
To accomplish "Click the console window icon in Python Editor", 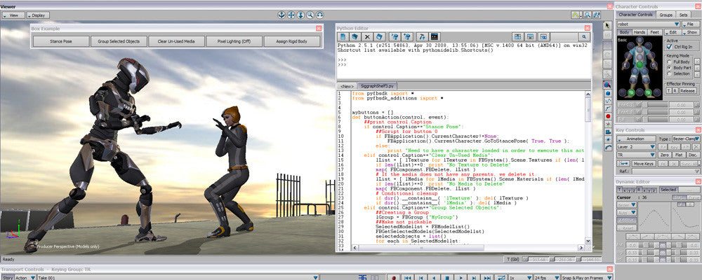I will [x=435, y=36].
